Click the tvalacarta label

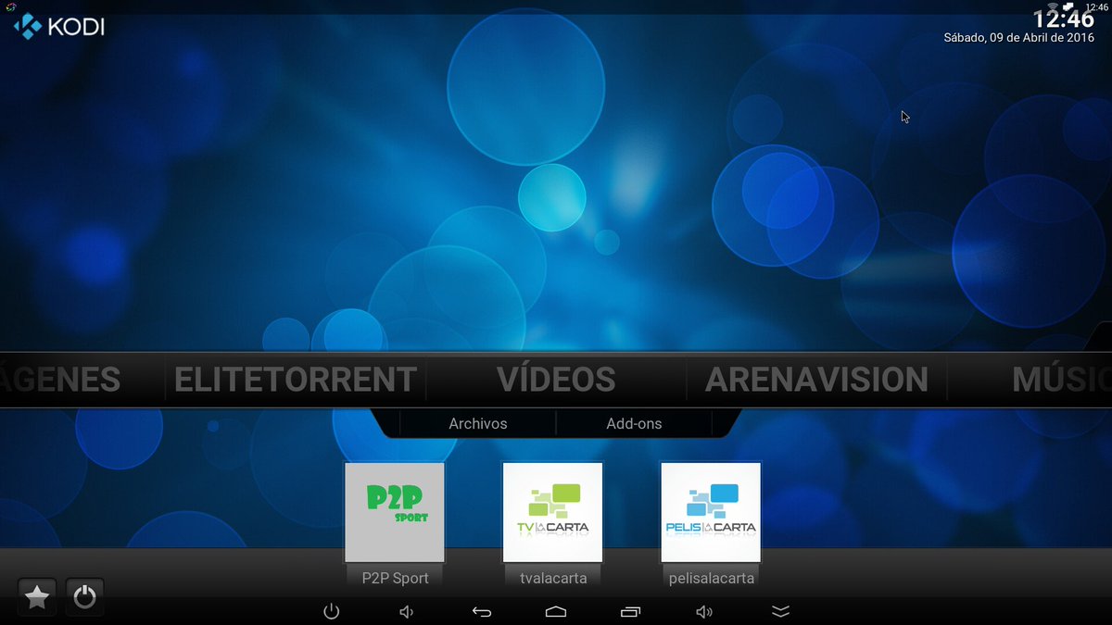[553, 578]
